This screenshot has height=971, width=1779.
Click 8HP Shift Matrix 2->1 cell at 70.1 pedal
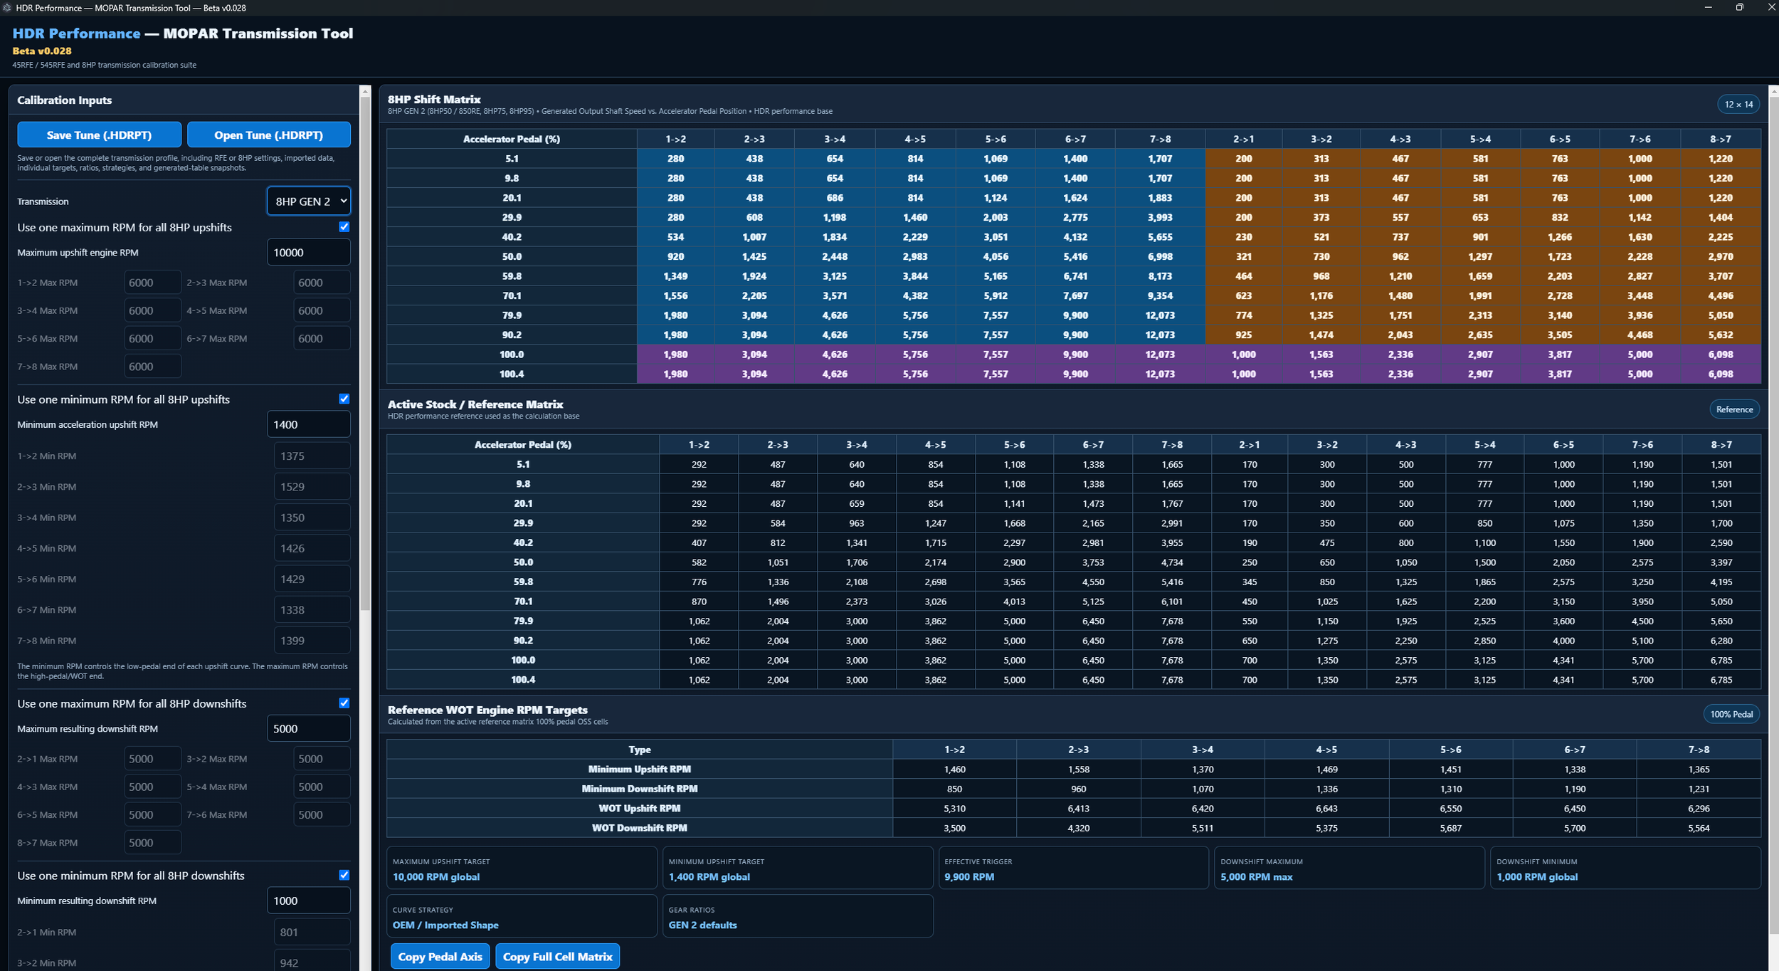(x=1243, y=295)
